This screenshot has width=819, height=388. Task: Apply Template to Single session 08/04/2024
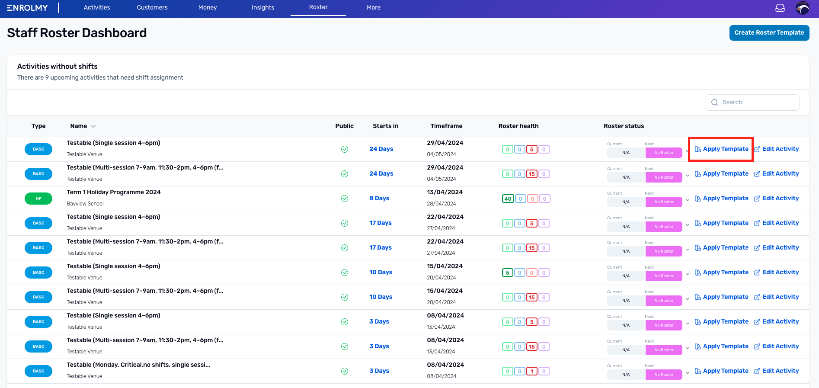[x=722, y=322]
